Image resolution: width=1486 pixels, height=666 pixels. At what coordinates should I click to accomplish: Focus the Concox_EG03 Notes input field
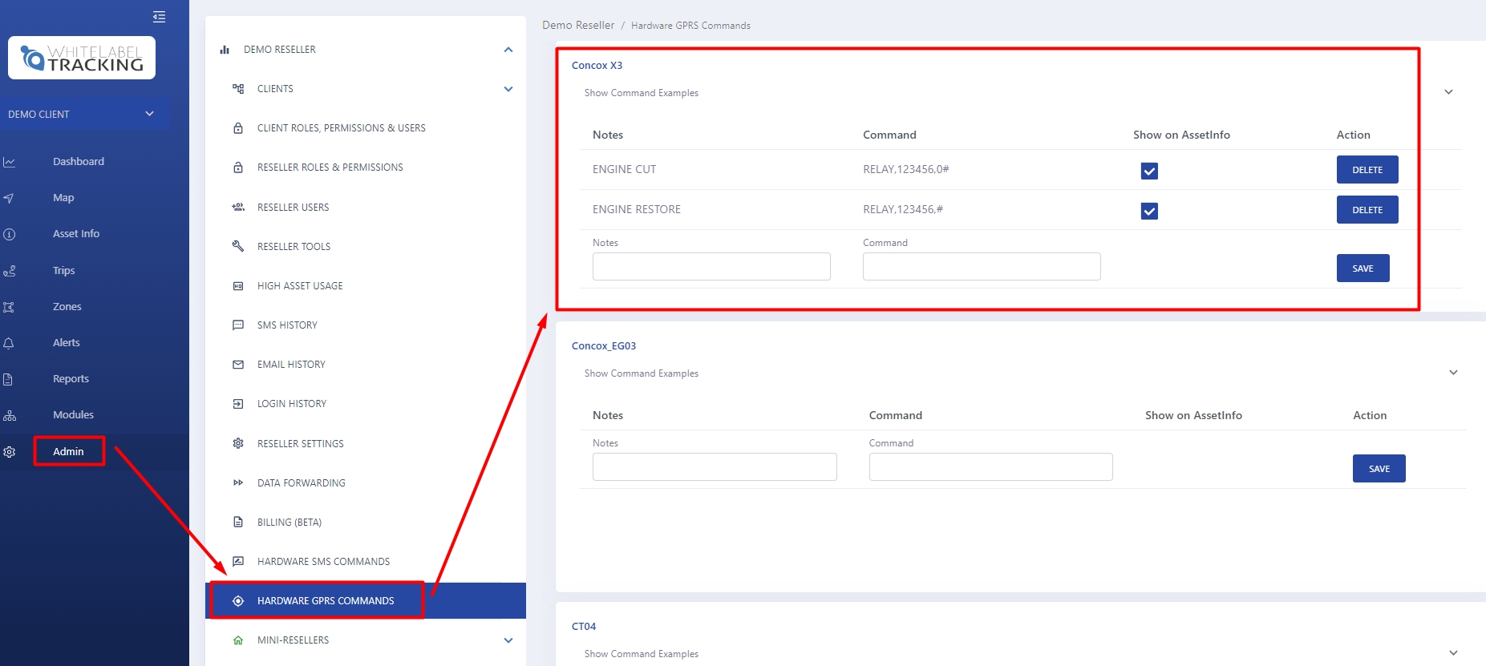point(715,467)
